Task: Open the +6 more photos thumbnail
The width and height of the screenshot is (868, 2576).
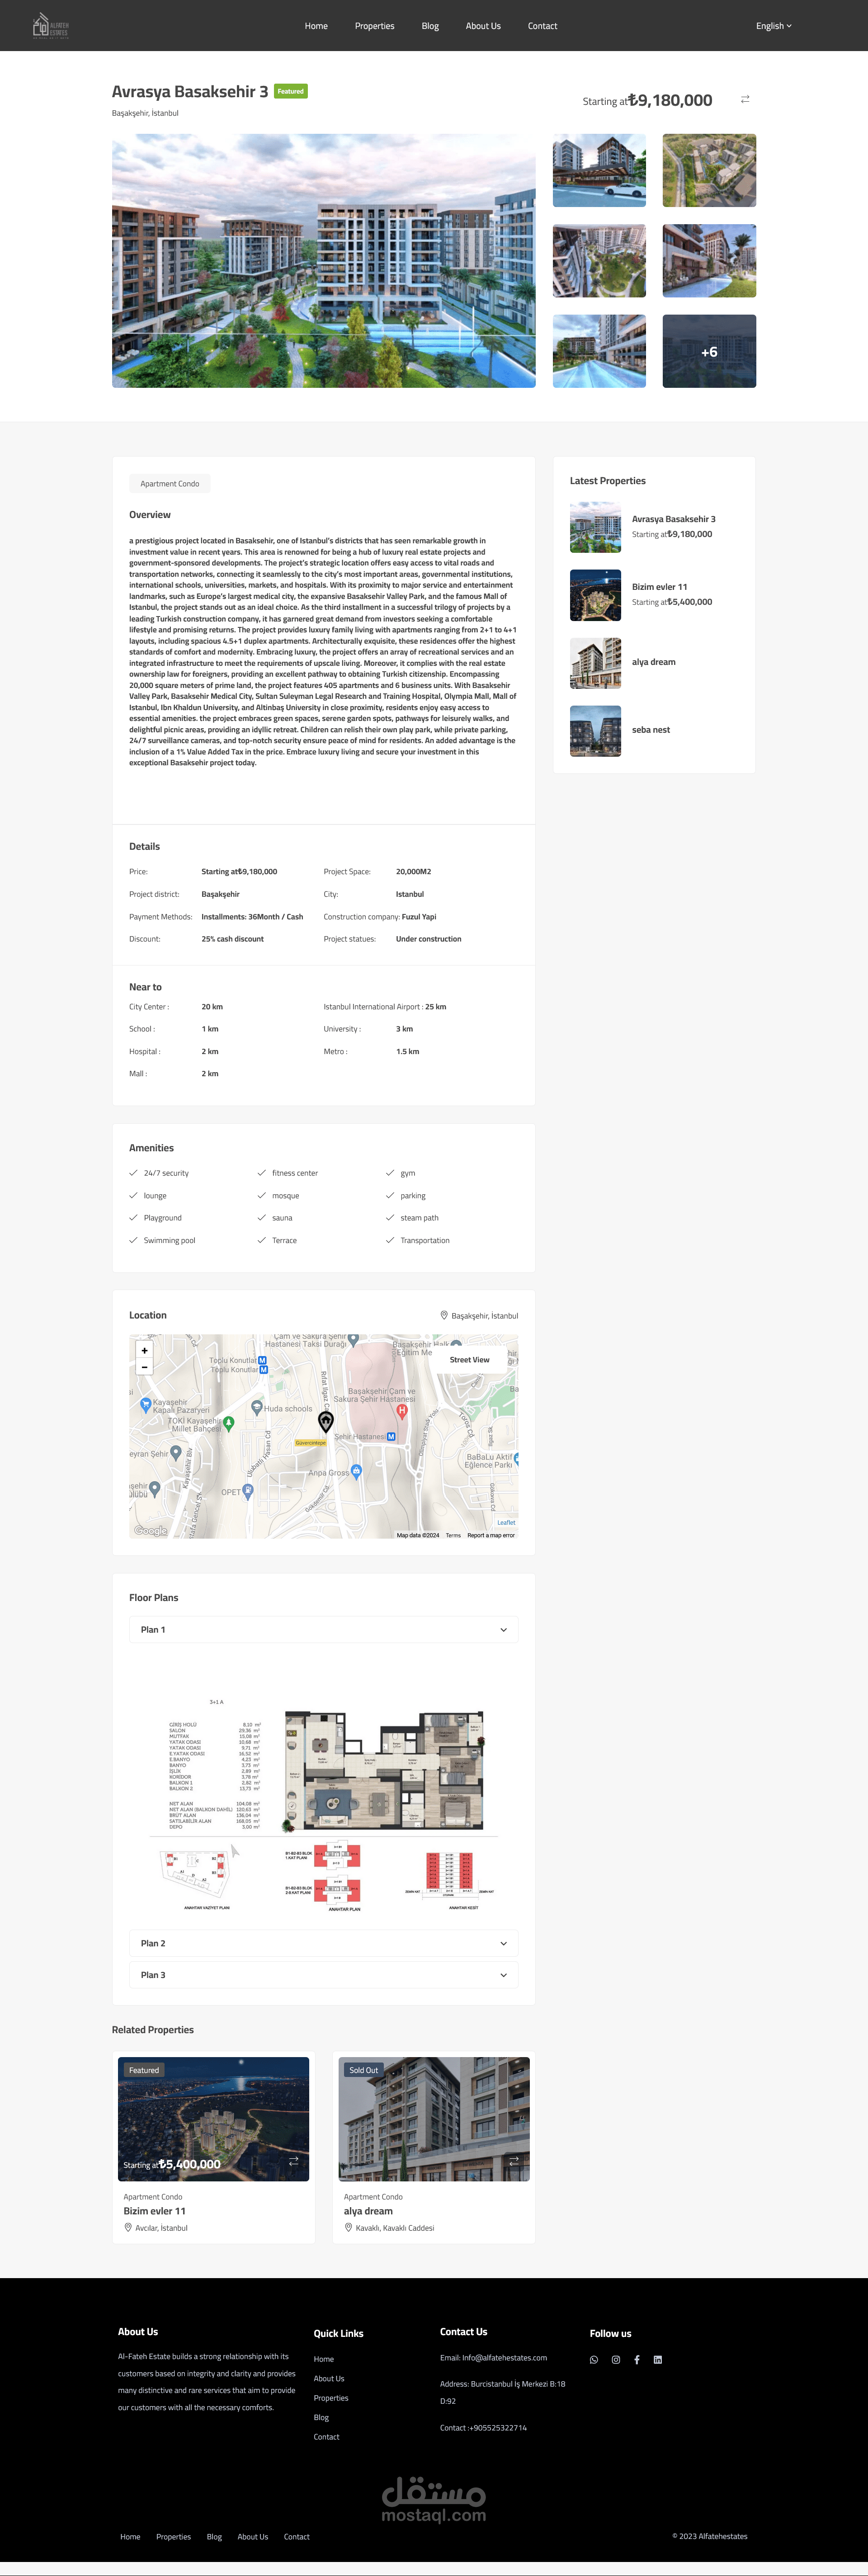Action: coord(709,351)
